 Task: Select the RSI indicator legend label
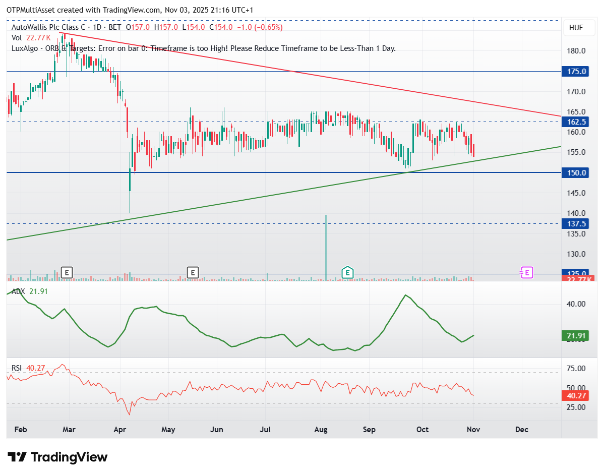(x=17, y=368)
